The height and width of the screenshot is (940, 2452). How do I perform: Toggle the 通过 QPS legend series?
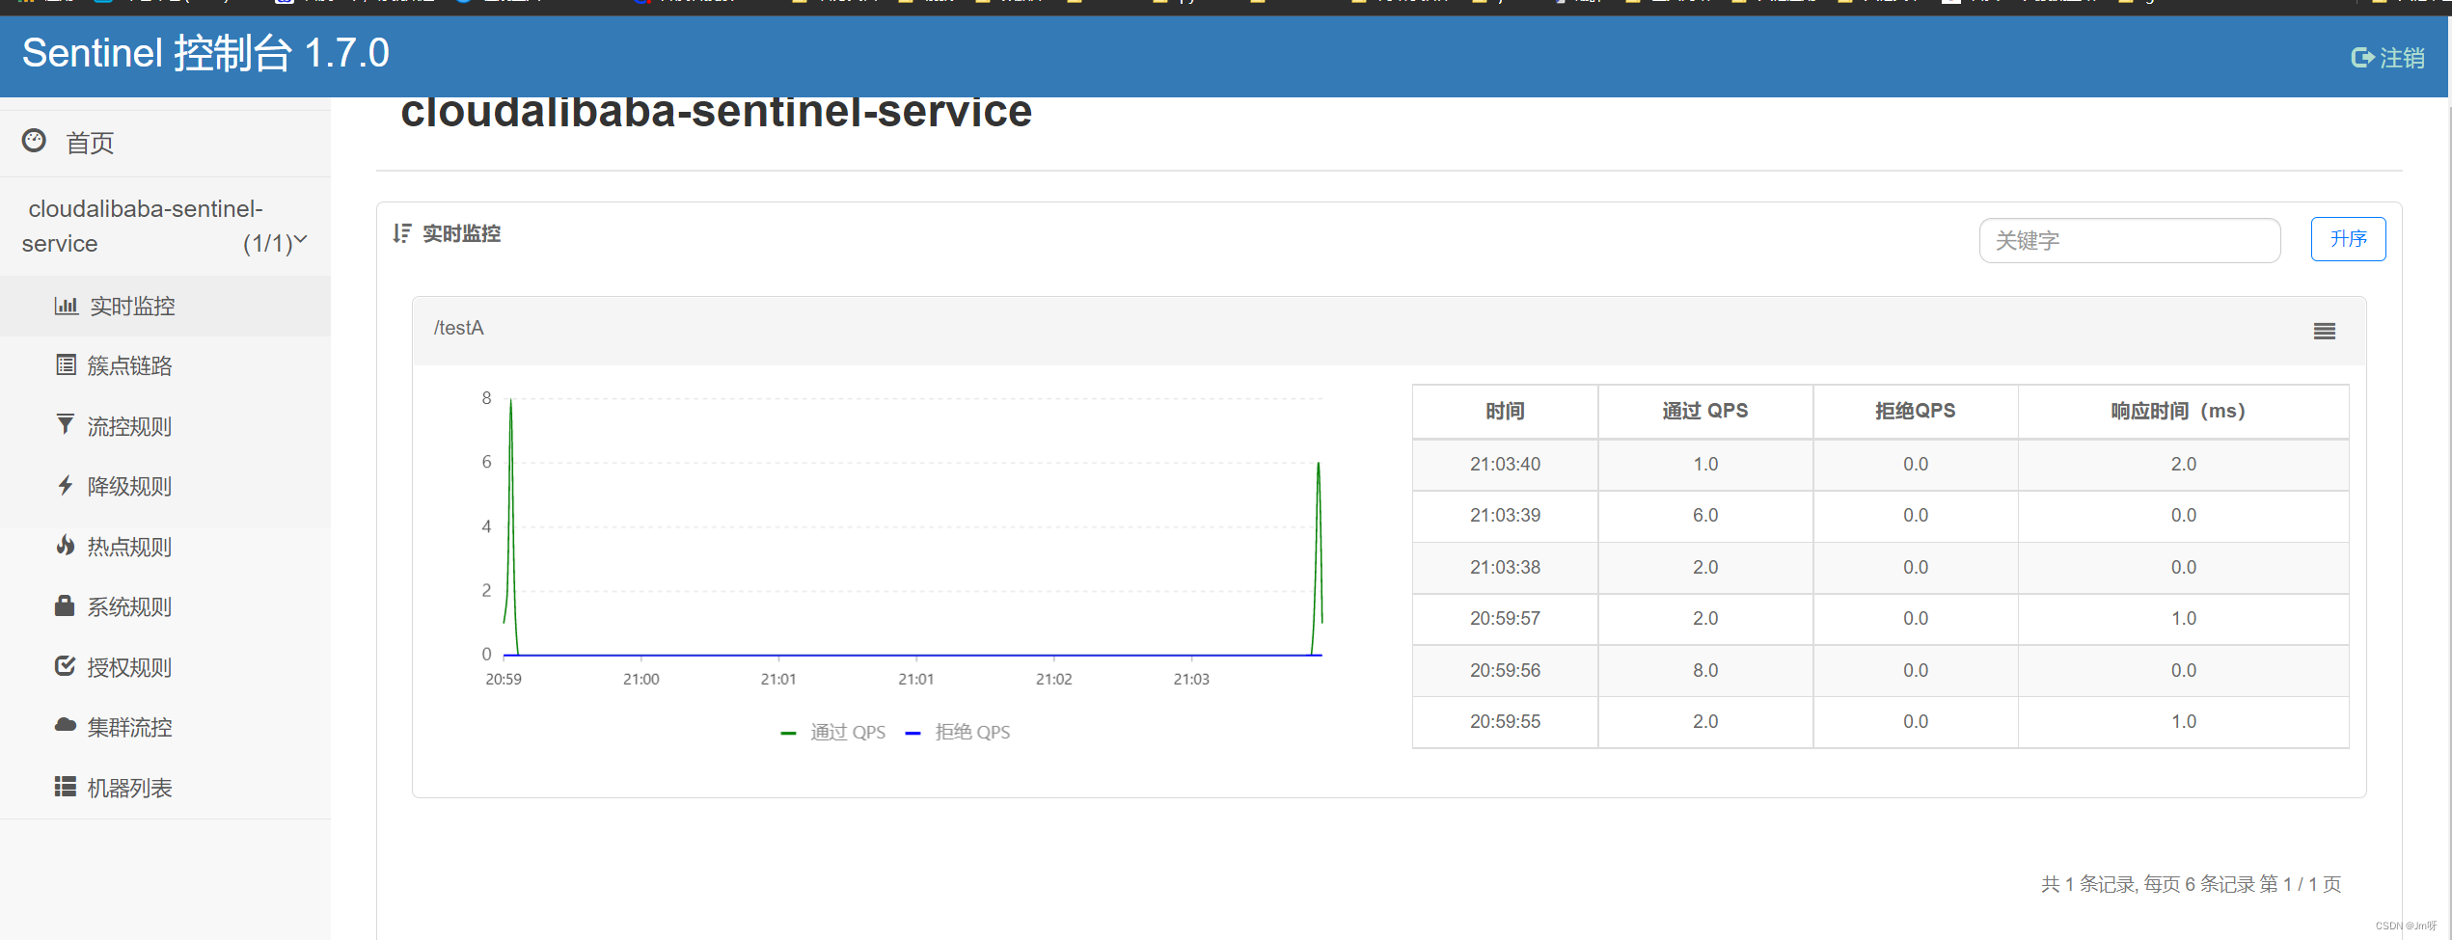point(833,732)
